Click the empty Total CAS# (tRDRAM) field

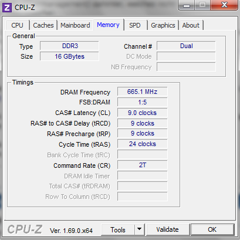[143, 186]
